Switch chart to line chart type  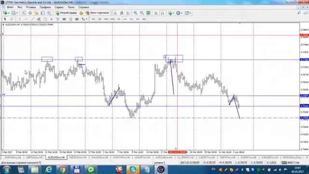128,13
